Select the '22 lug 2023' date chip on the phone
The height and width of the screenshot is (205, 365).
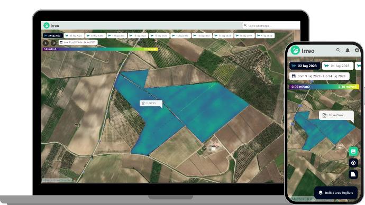pos(305,66)
